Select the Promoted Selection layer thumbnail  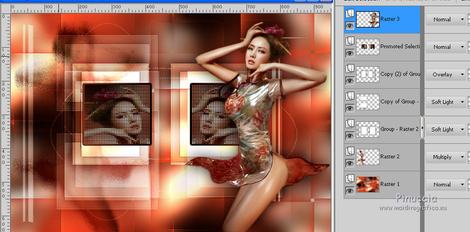tap(368, 47)
